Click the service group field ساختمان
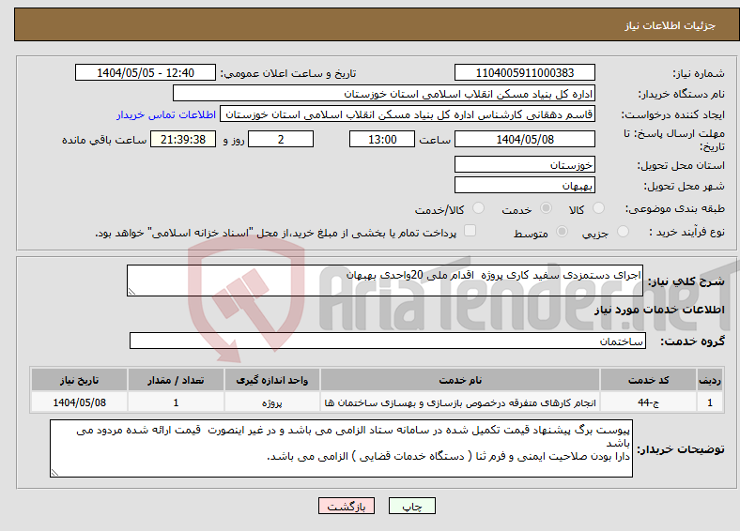This screenshot has width=740, height=531. [x=388, y=341]
